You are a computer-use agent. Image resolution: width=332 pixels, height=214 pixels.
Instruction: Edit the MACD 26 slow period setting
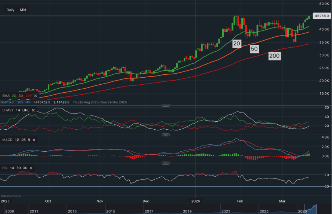24,140
